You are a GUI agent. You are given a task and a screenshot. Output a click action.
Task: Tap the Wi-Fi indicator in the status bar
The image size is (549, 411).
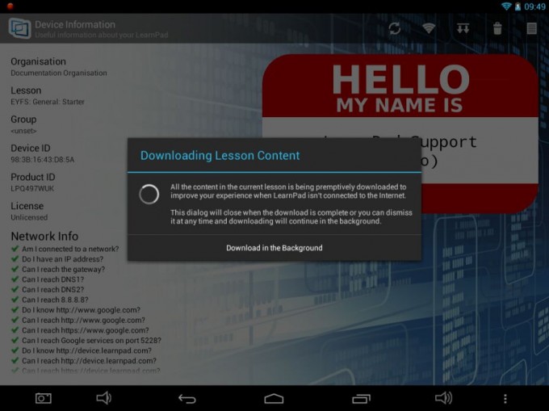coord(506,6)
